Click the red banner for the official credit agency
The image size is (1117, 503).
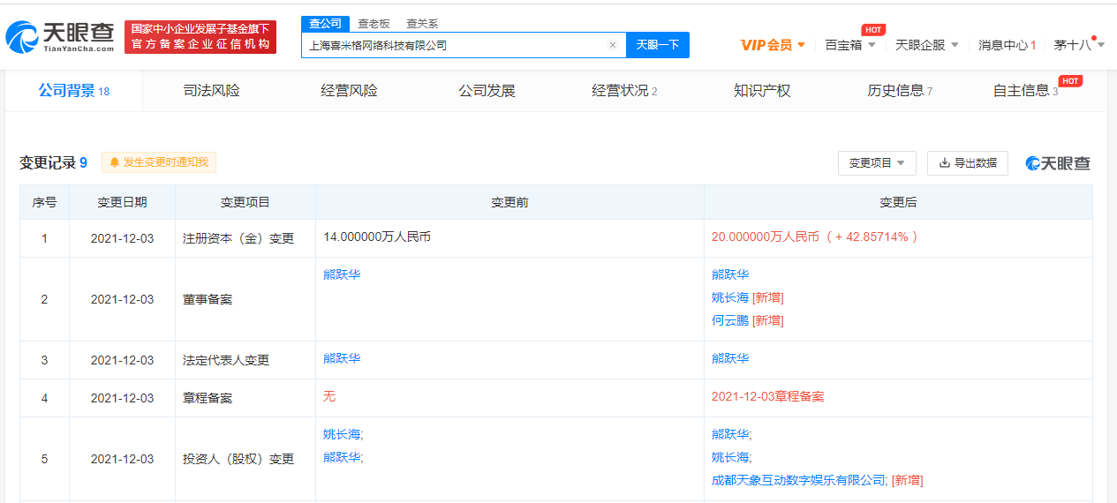tap(200, 37)
